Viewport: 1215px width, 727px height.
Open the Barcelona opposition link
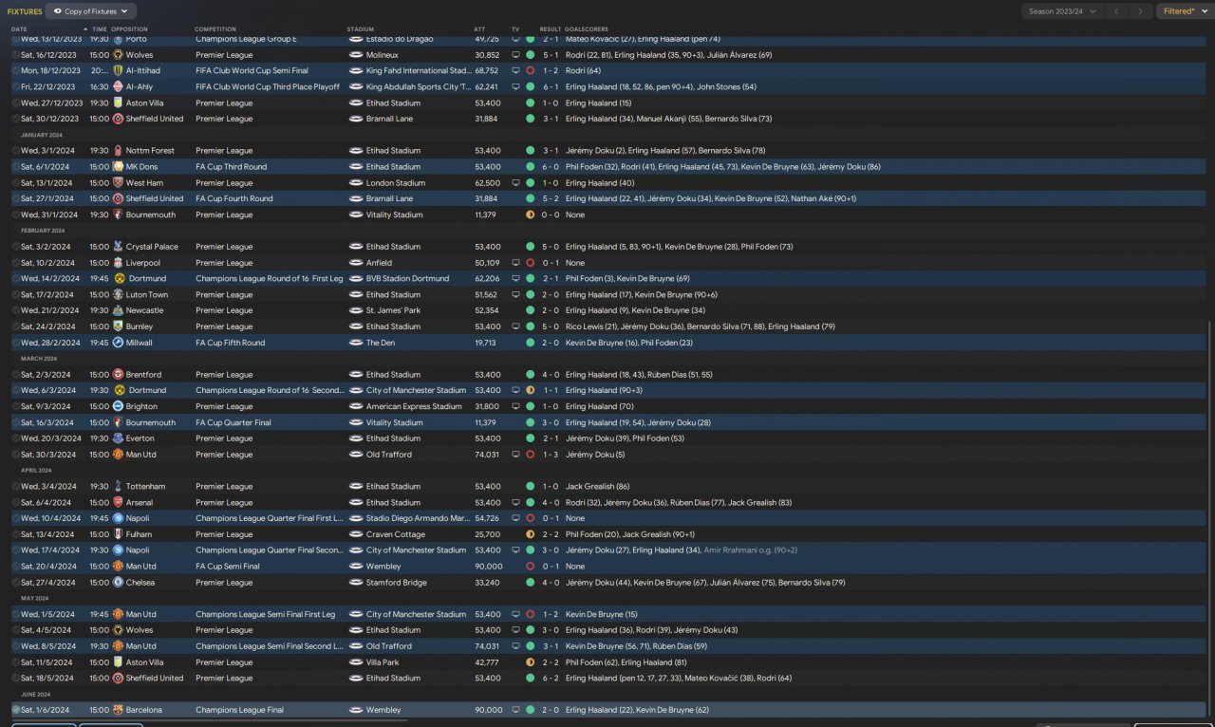coord(144,710)
